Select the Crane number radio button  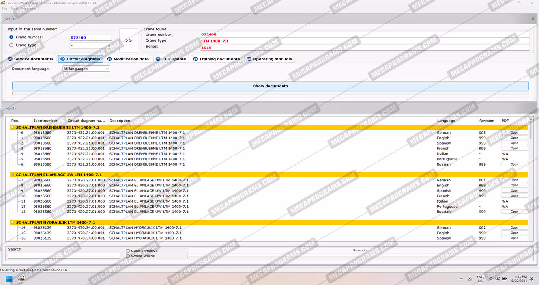11,37
